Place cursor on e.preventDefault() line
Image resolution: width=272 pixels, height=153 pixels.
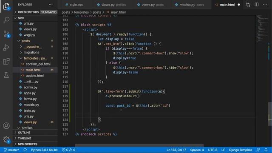pos(122,96)
